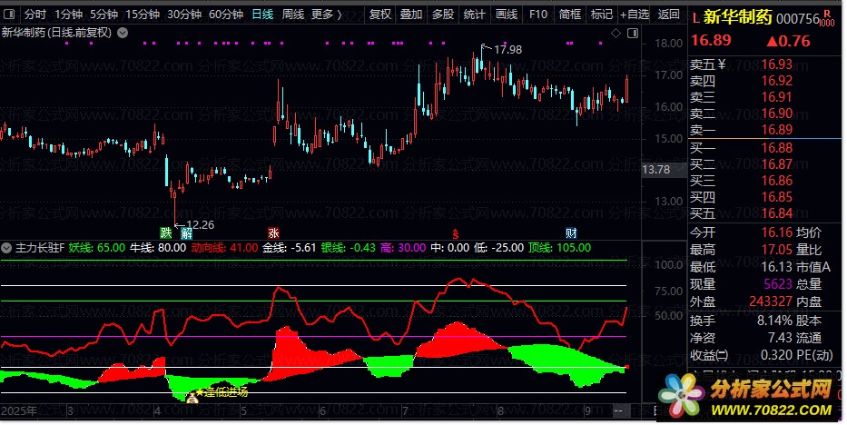Expand the 主力长驻 indicator dropdown arrow
Viewport: 847px width, 425px height.
point(7,247)
